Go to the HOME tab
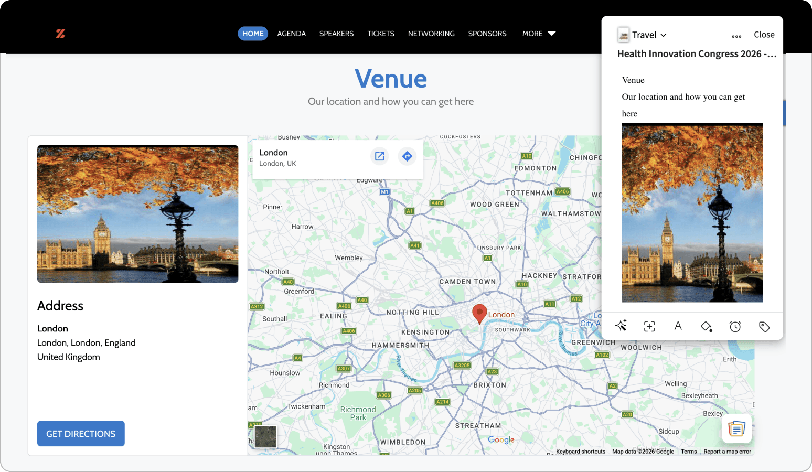 (253, 34)
